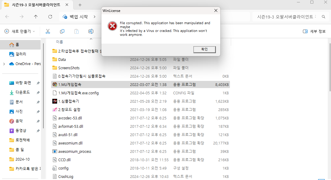
Task: Click the cut scissors icon in toolbar
Action: pyautogui.click(x=48, y=31)
